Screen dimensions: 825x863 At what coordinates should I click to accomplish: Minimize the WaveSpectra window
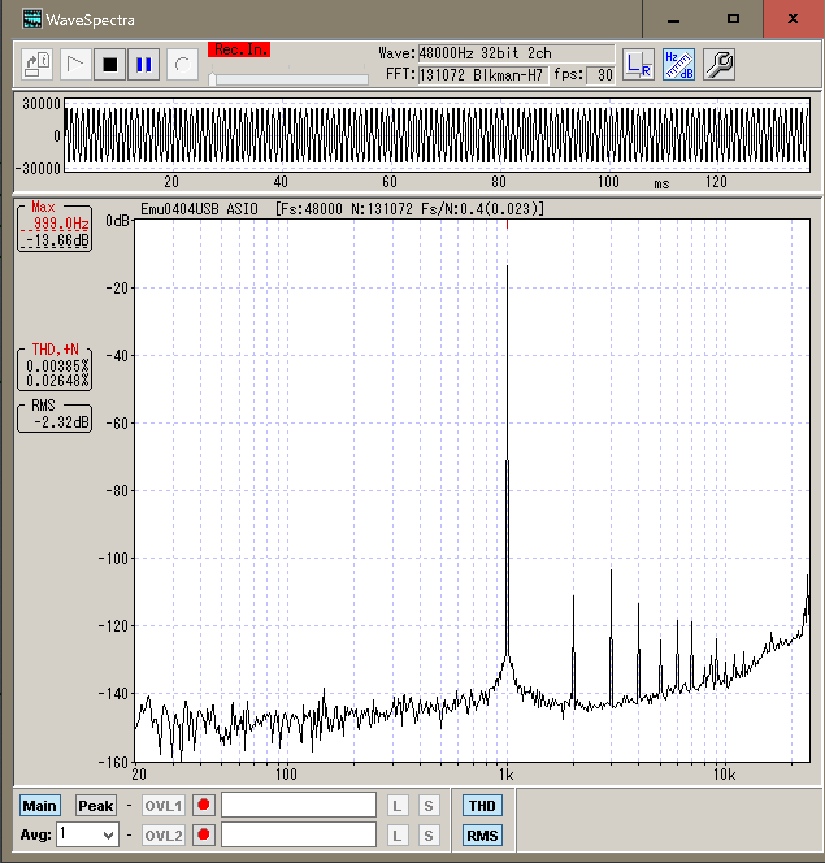click(x=674, y=19)
